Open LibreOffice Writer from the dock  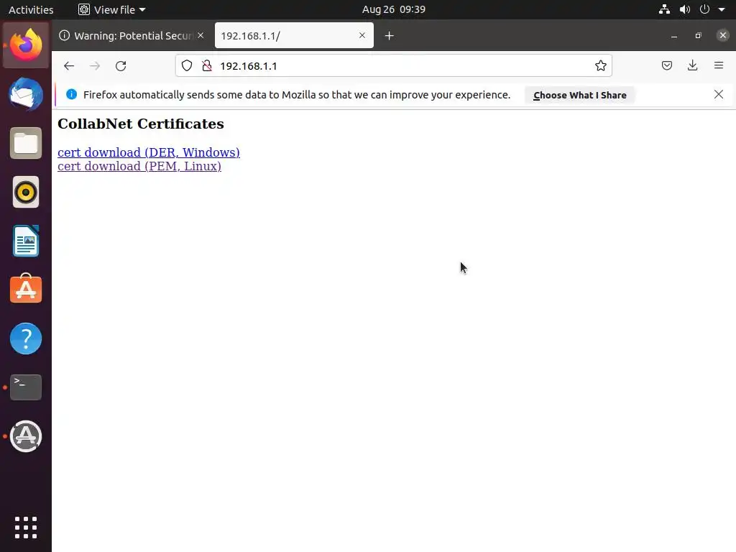coord(26,241)
